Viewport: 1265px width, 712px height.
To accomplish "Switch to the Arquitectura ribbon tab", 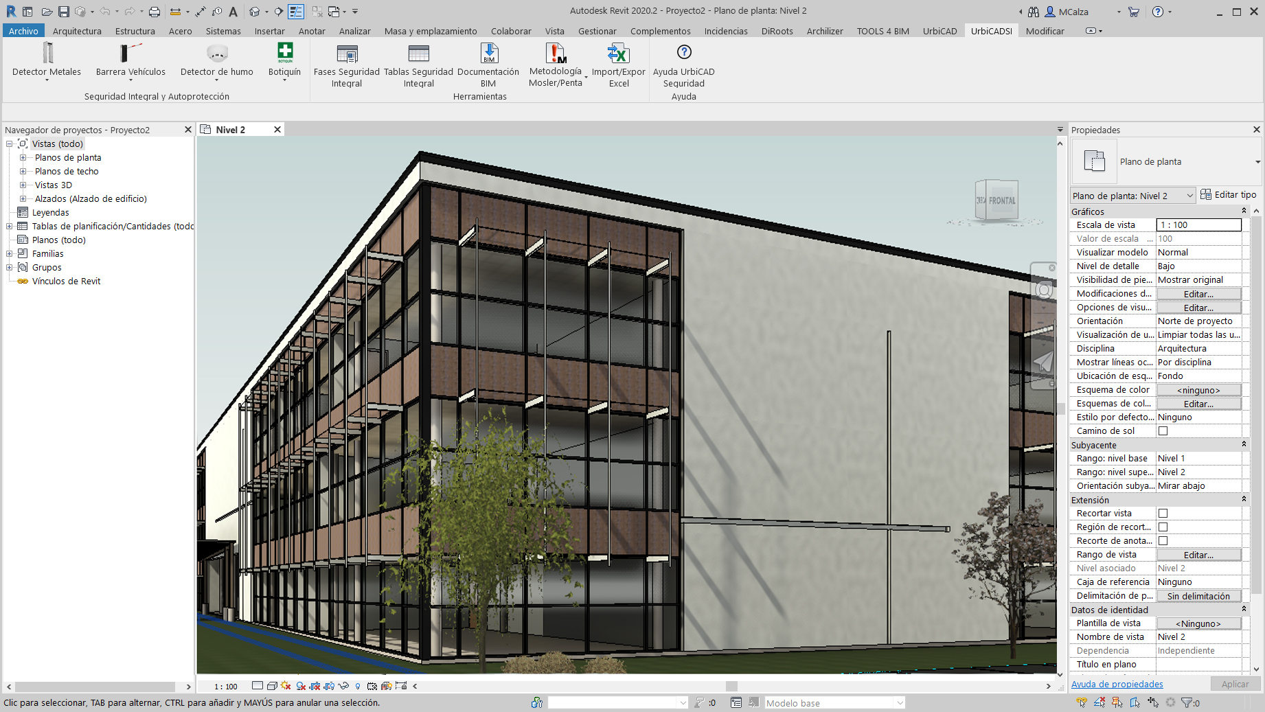I will pyautogui.click(x=77, y=31).
